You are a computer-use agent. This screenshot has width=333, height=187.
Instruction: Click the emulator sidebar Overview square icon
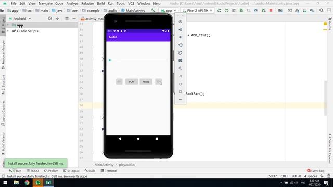pos(181,91)
